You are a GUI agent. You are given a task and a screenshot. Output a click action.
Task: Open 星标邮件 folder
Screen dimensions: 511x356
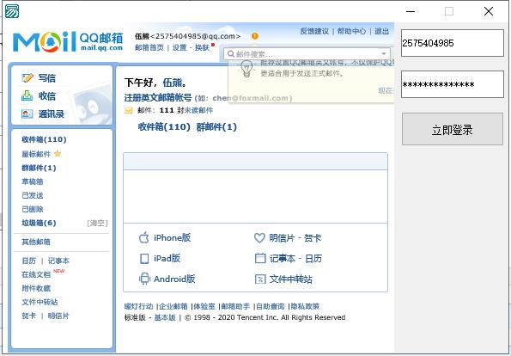(36, 154)
